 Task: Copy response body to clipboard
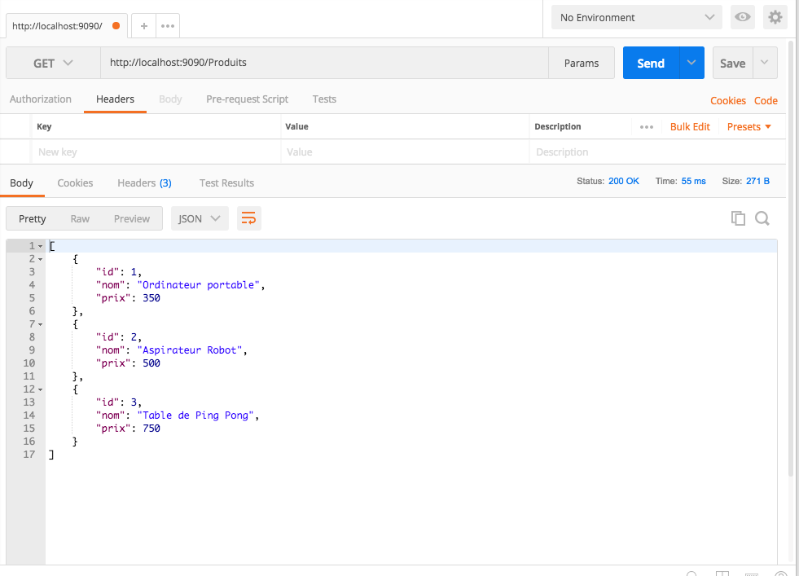(738, 218)
